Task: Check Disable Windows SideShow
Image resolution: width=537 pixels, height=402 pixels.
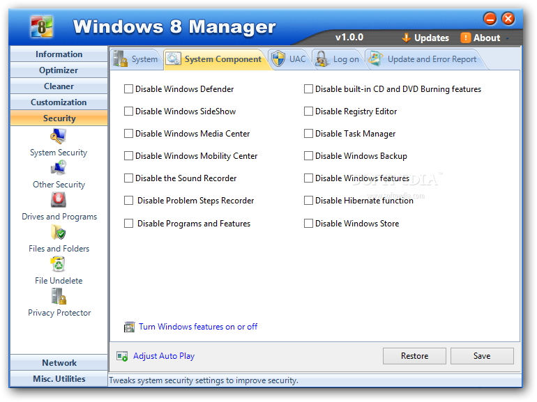Action: point(128,111)
